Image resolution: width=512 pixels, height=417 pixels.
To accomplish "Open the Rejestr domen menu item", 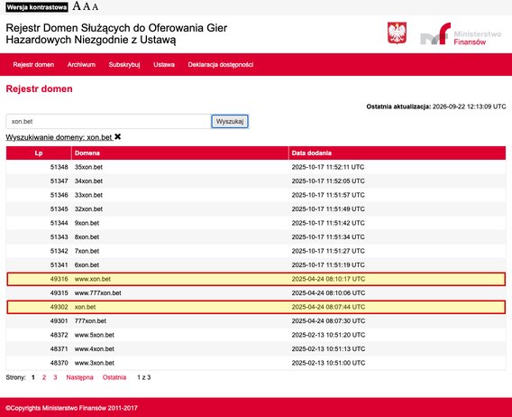I will pos(33,64).
